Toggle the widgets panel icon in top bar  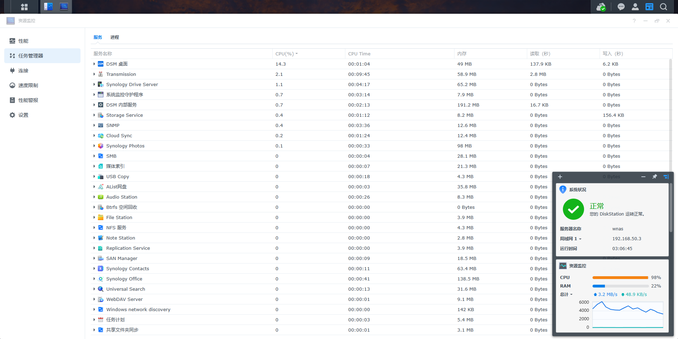[649, 7]
